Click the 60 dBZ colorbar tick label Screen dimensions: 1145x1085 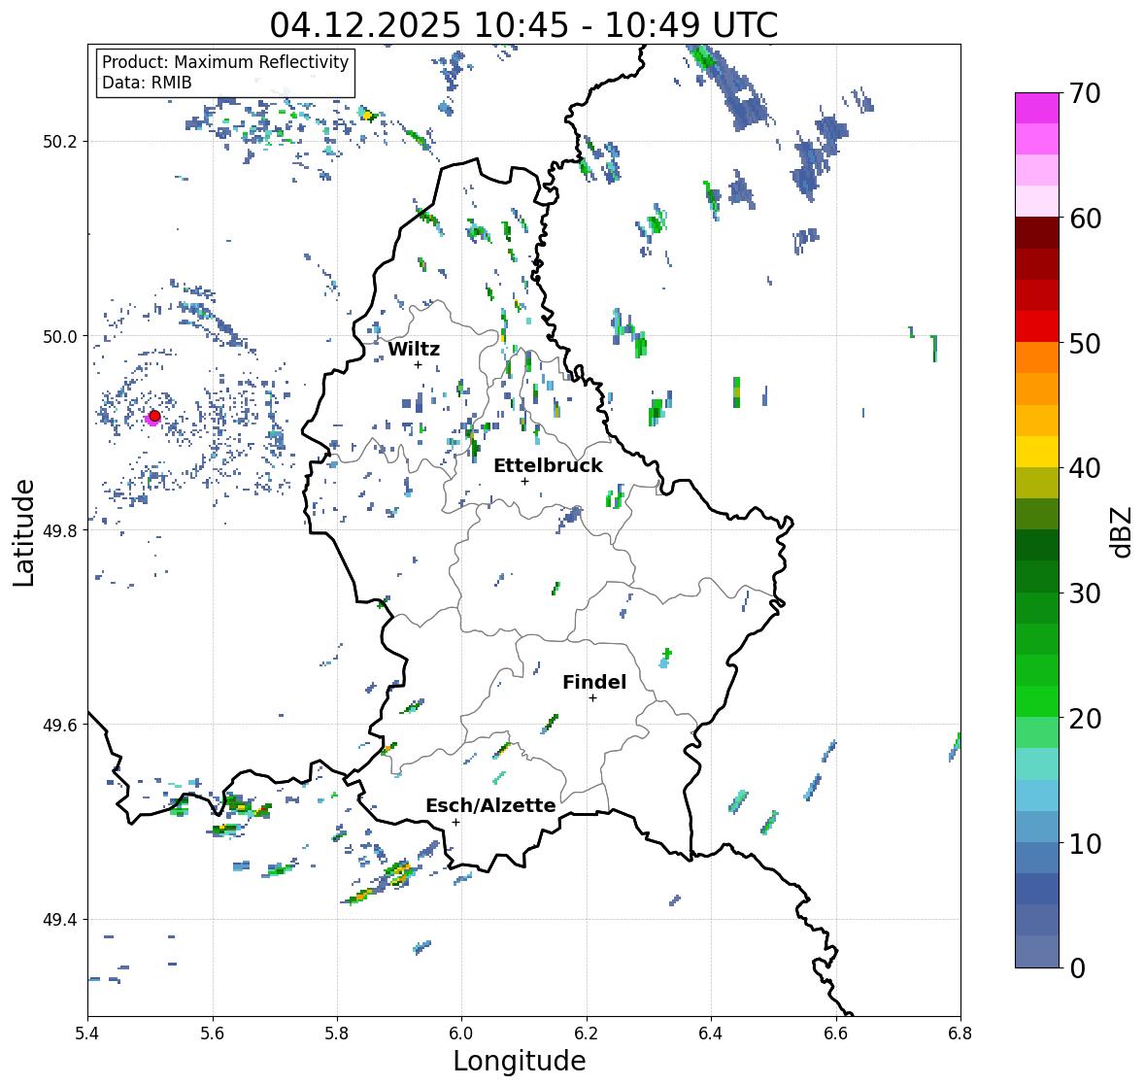coord(1085,219)
